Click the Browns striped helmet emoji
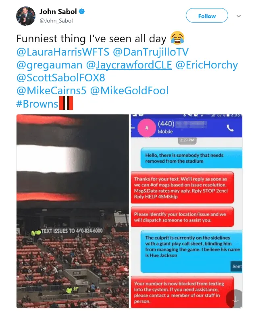 (x=66, y=103)
